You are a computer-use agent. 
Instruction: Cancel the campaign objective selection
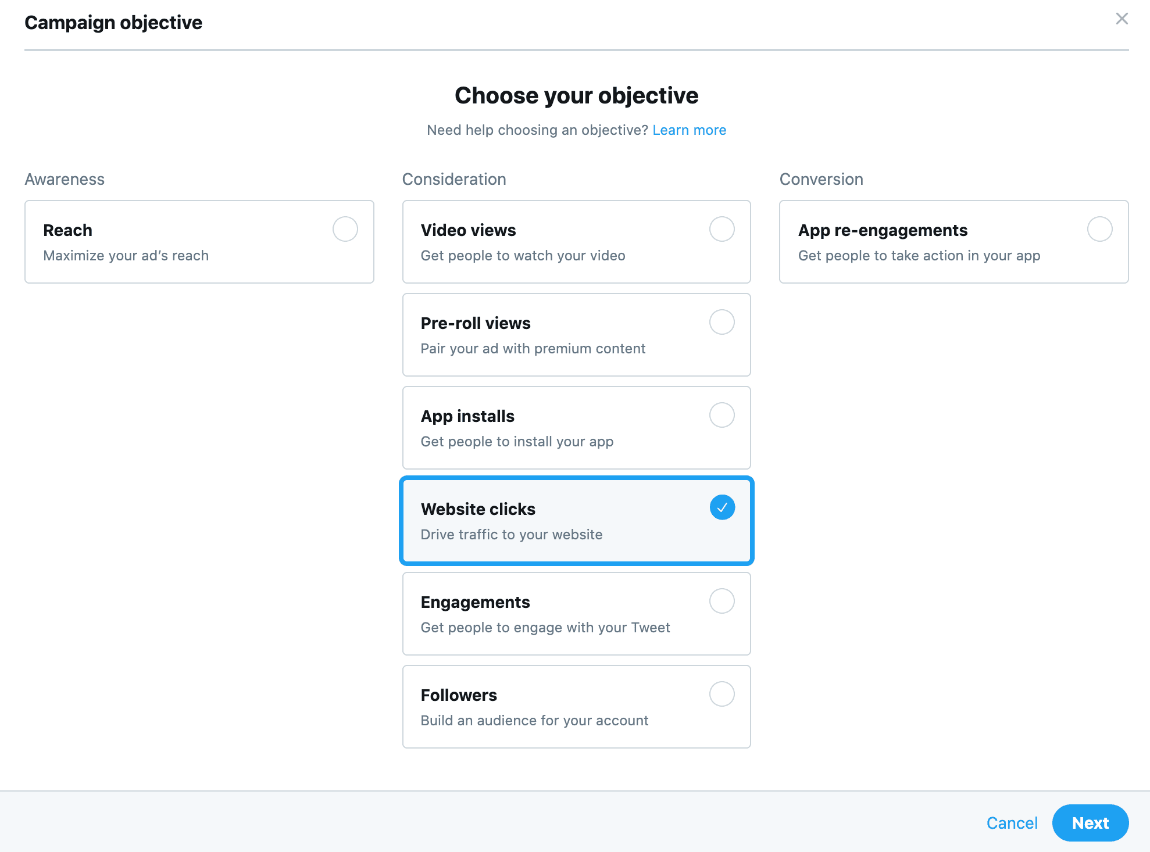[1012, 822]
